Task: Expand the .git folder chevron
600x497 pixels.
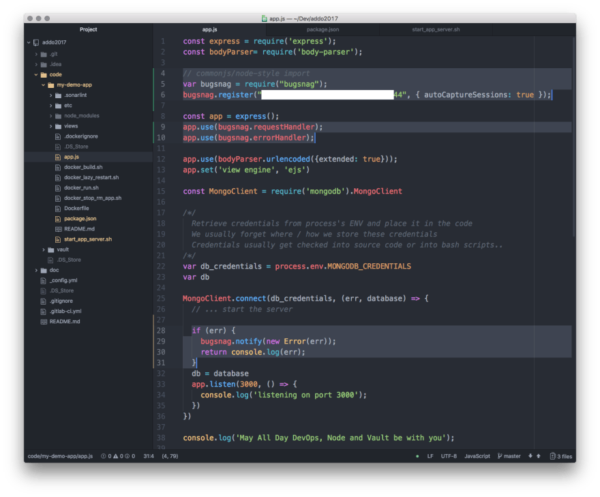Action: [36, 55]
